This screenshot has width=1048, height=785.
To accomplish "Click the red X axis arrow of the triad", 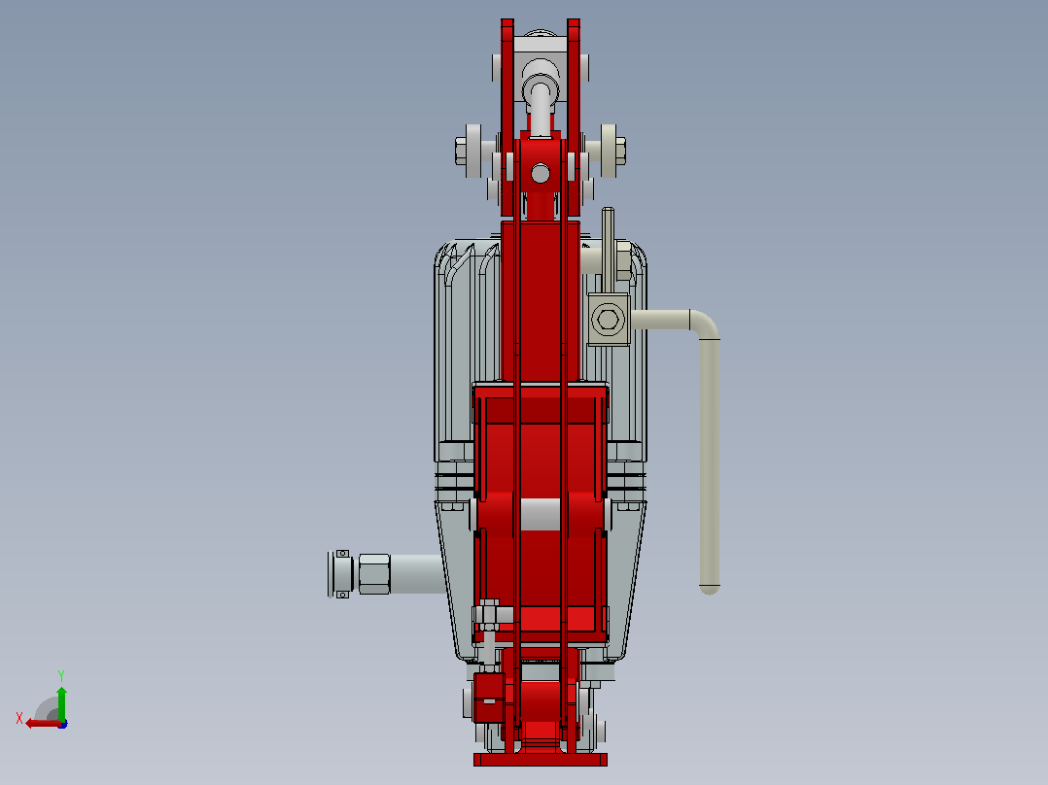I will coord(43,723).
